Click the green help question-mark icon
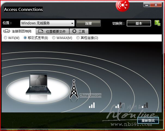This screenshot has width=165, height=131. [x=157, y=23]
